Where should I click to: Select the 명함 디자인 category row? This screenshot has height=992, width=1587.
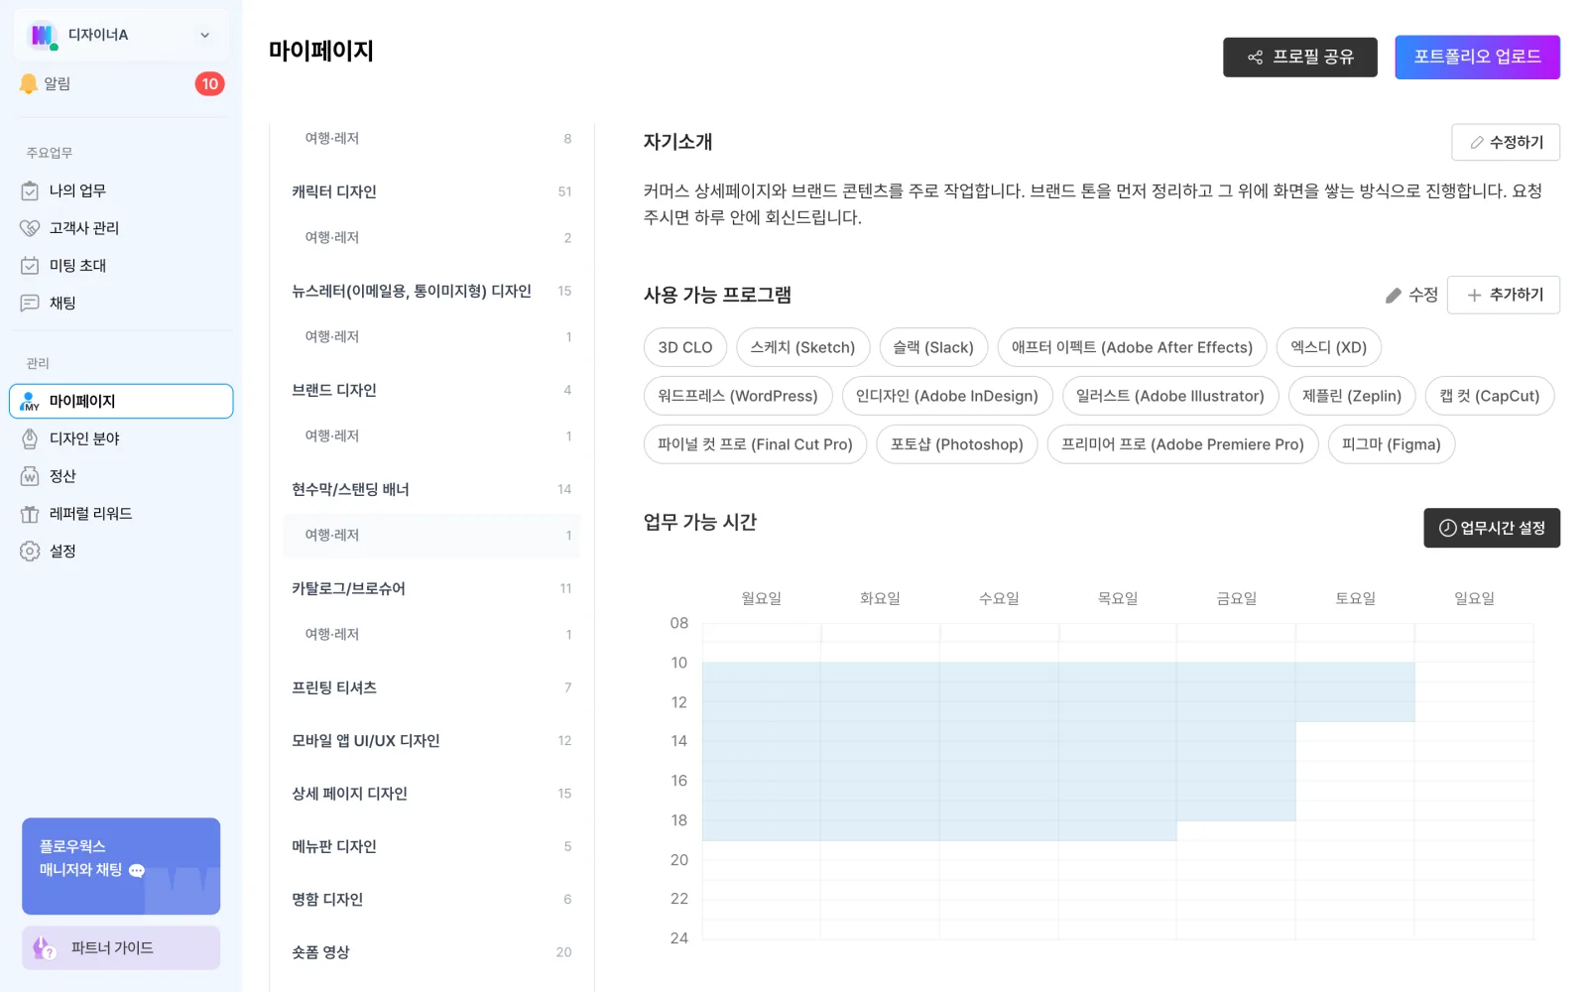pos(431,900)
